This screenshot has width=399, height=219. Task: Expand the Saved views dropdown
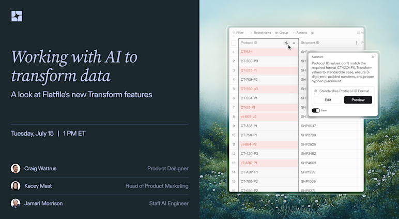click(260, 33)
